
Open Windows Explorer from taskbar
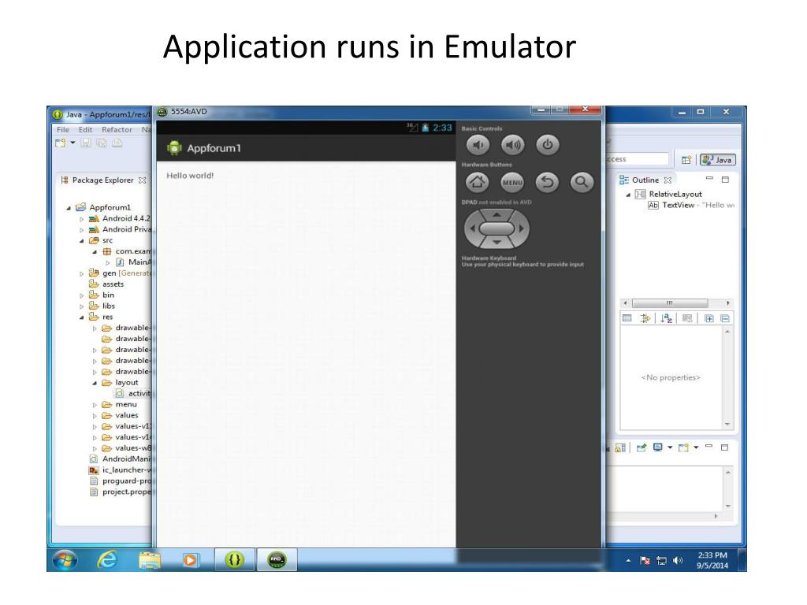coord(149,560)
